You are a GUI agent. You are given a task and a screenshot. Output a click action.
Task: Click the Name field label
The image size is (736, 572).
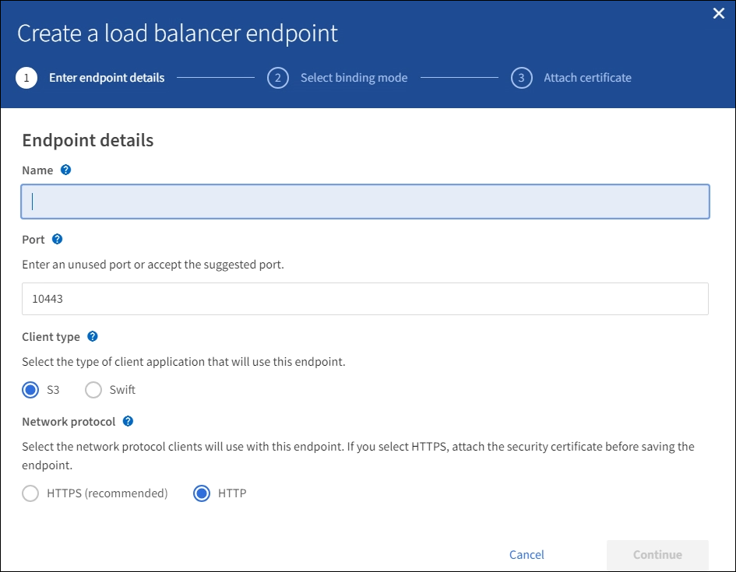click(x=37, y=170)
